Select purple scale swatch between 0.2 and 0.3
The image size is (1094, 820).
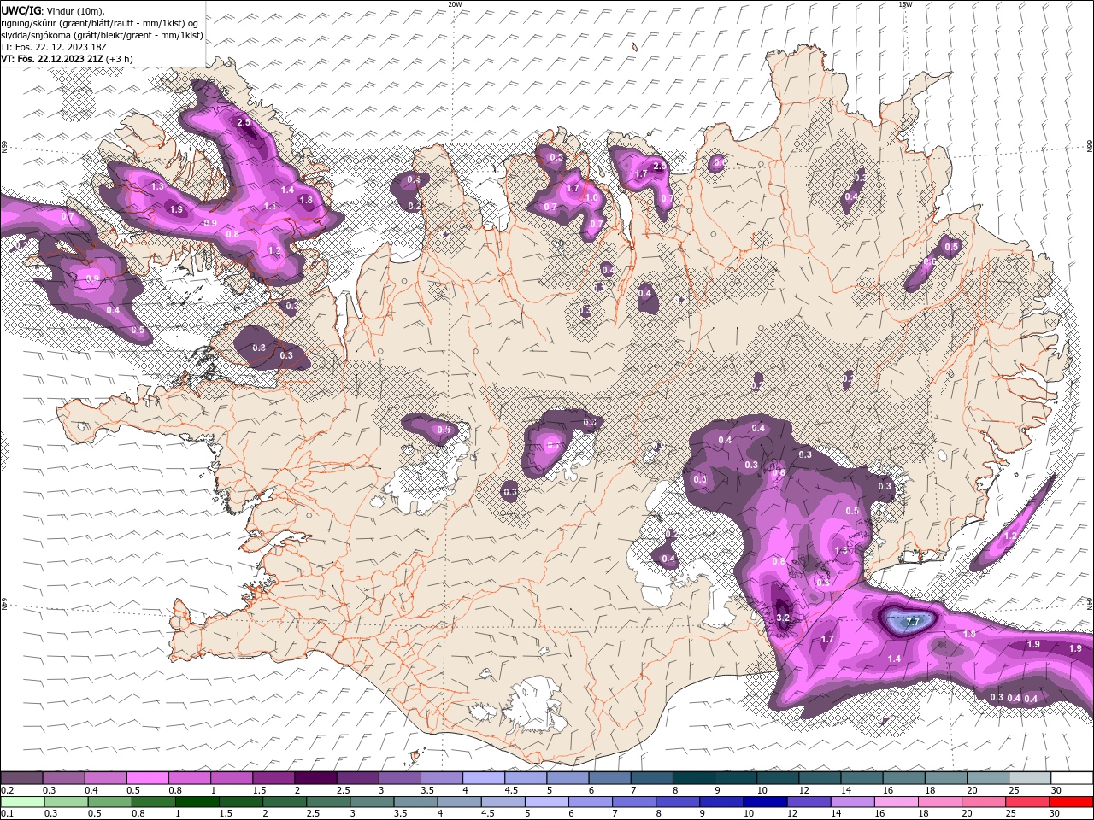(21, 778)
